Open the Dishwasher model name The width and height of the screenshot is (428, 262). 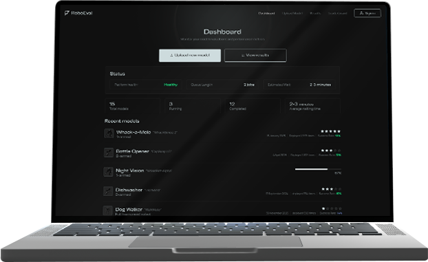click(x=129, y=190)
